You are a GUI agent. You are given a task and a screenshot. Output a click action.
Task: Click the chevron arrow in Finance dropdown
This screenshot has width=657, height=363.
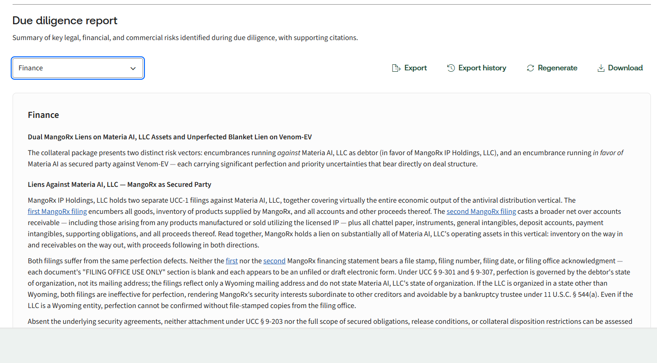133,68
